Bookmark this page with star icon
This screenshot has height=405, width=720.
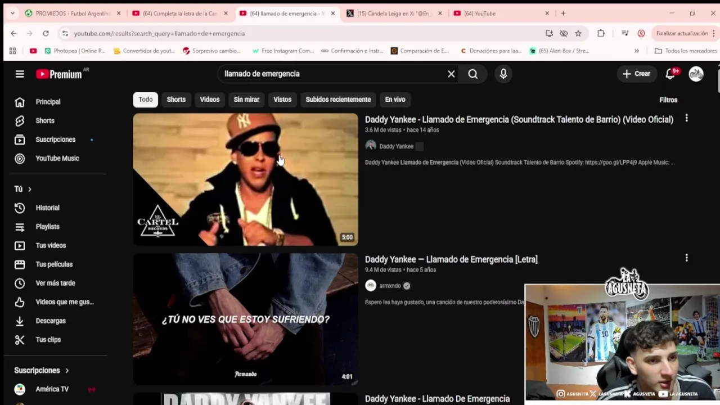[x=578, y=34]
